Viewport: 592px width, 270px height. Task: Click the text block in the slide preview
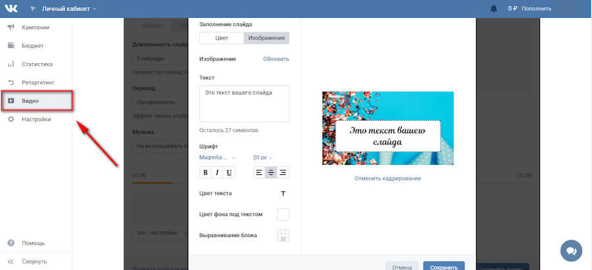click(387, 136)
